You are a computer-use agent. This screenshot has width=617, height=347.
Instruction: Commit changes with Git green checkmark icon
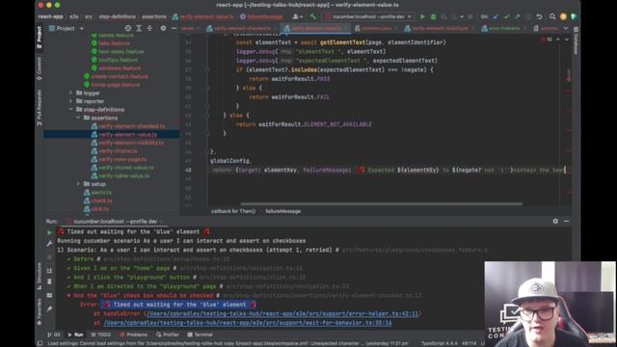point(507,17)
